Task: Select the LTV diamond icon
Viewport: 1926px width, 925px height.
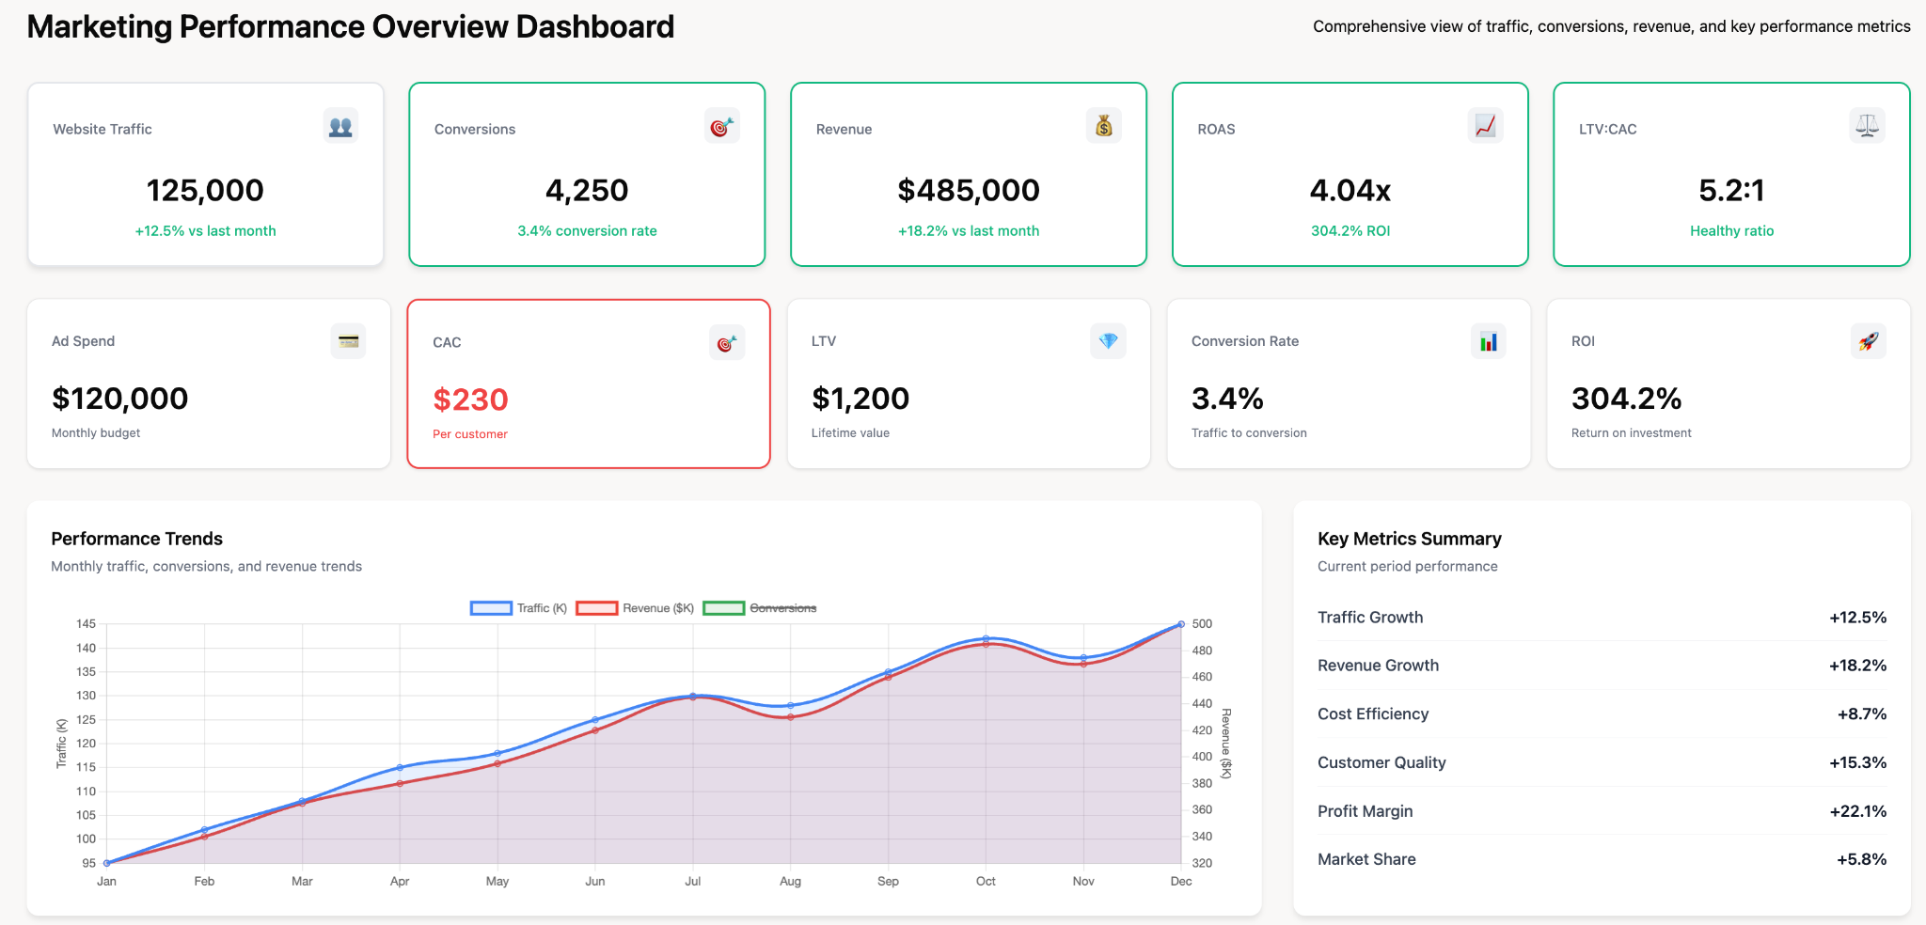Action: 1109,340
